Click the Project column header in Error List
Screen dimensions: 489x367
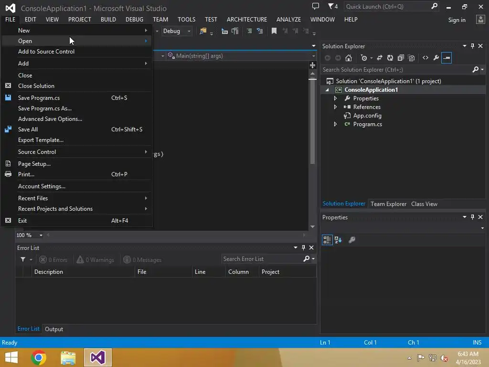coord(287,272)
